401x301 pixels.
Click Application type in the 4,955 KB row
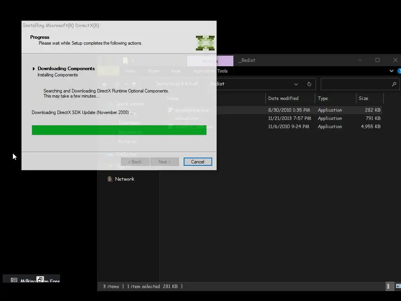coord(330,127)
